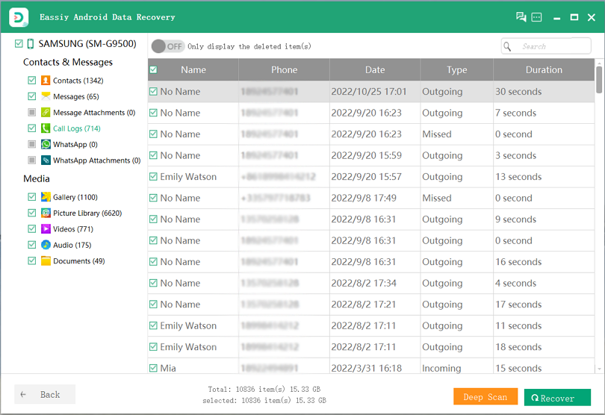The width and height of the screenshot is (605, 415).
Task: Toggle 'Only display the deleted item(s)' switch
Action: [167, 46]
